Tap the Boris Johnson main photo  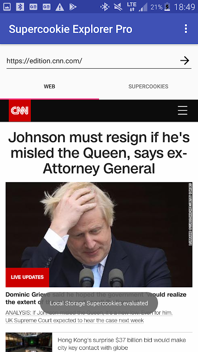point(99,235)
